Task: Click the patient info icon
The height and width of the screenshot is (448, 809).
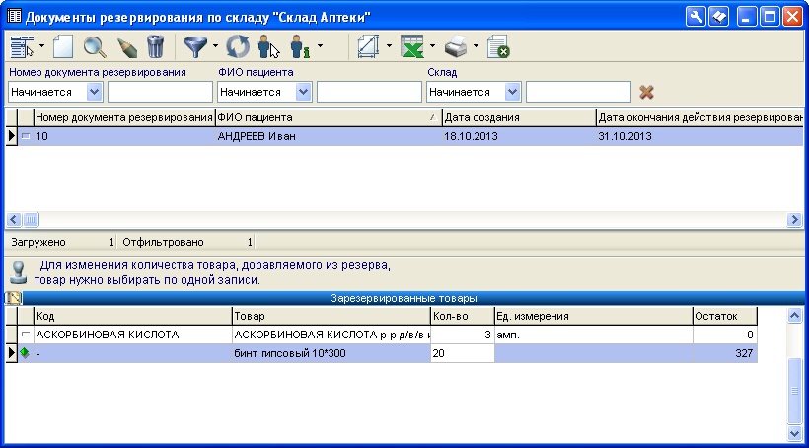Action: click(x=300, y=47)
